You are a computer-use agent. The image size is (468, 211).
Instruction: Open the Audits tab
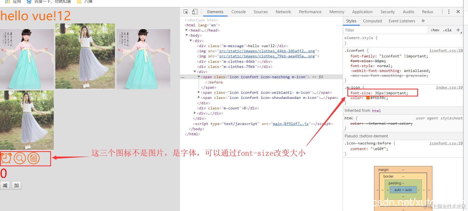point(409,12)
